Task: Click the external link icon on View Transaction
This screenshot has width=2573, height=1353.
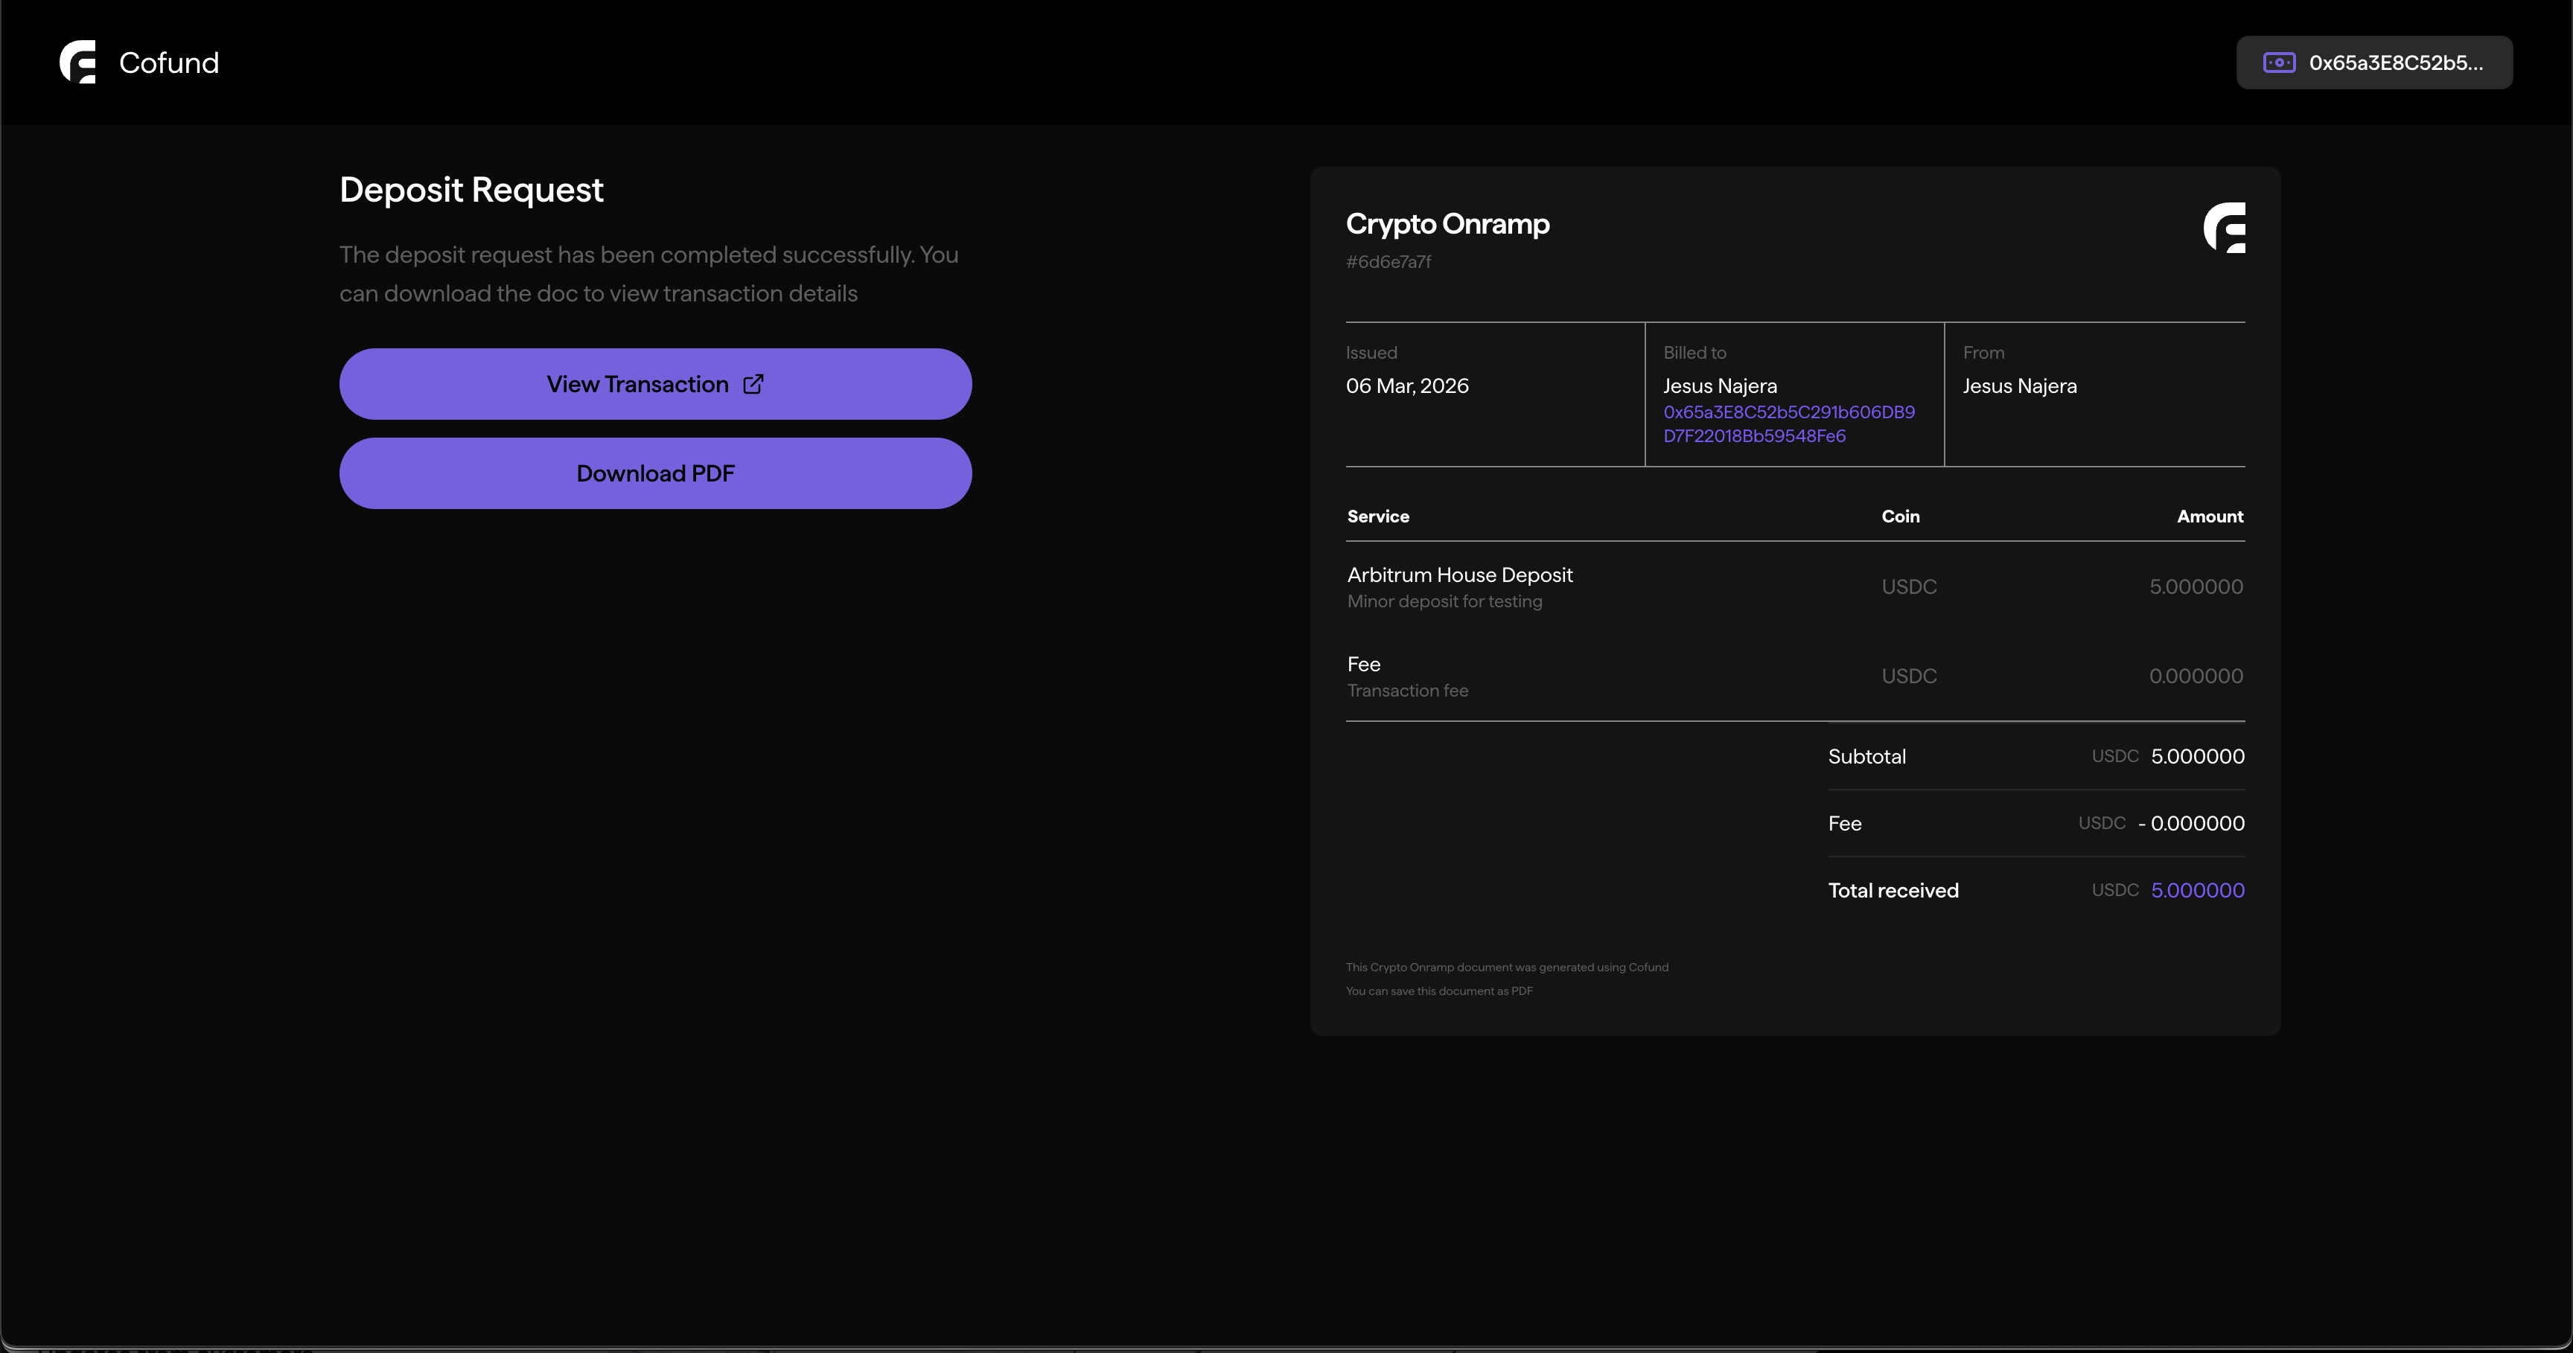Action: point(753,385)
